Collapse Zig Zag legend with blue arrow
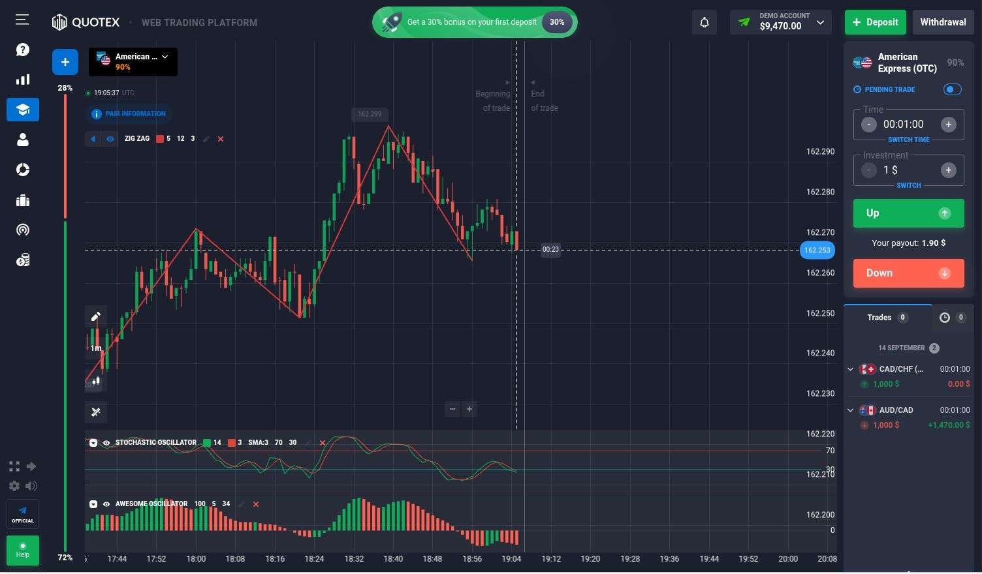Viewport: 982px width, 574px height. coord(93,139)
